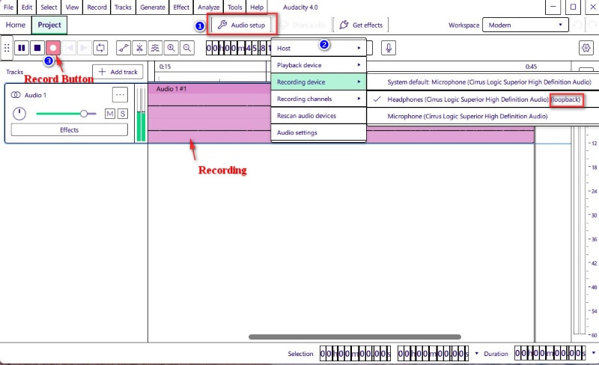Mute Audio 1 with M button
599x365 pixels.
coord(110,114)
